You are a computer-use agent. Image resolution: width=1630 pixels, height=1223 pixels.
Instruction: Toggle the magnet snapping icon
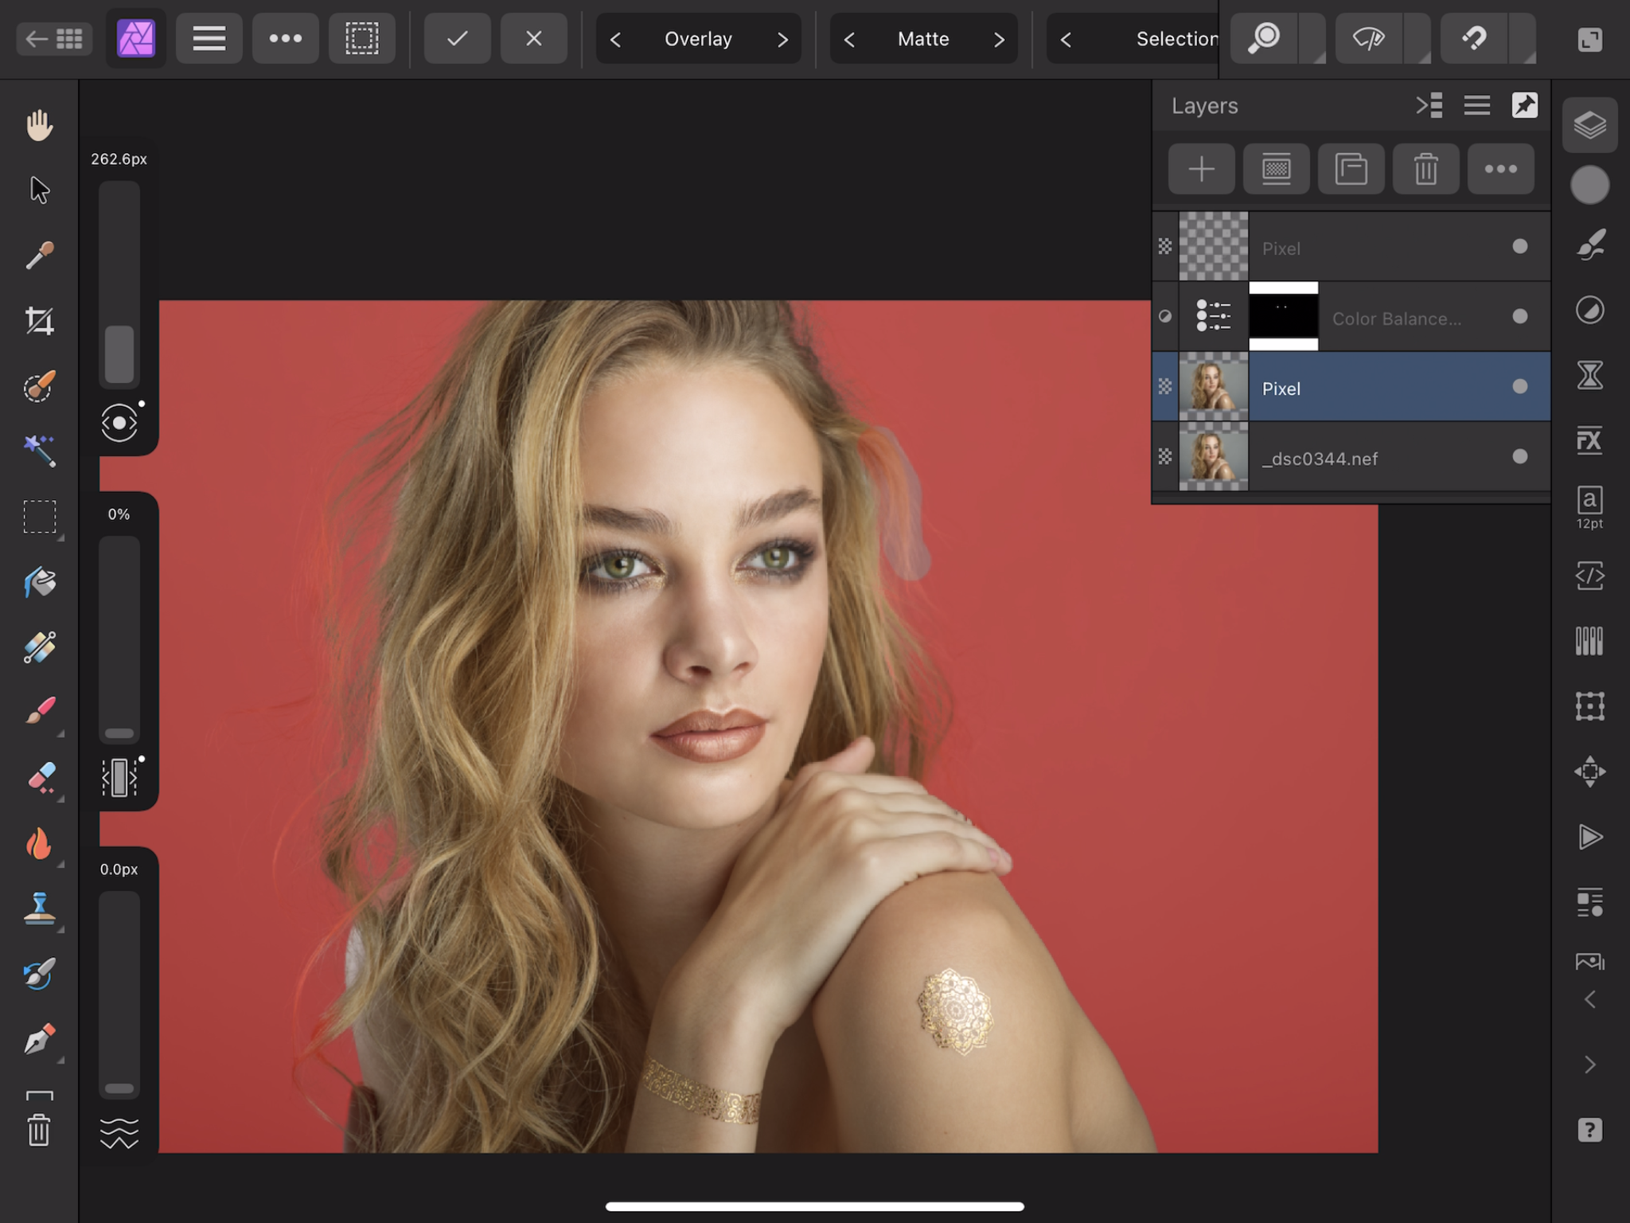point(1474,38)
